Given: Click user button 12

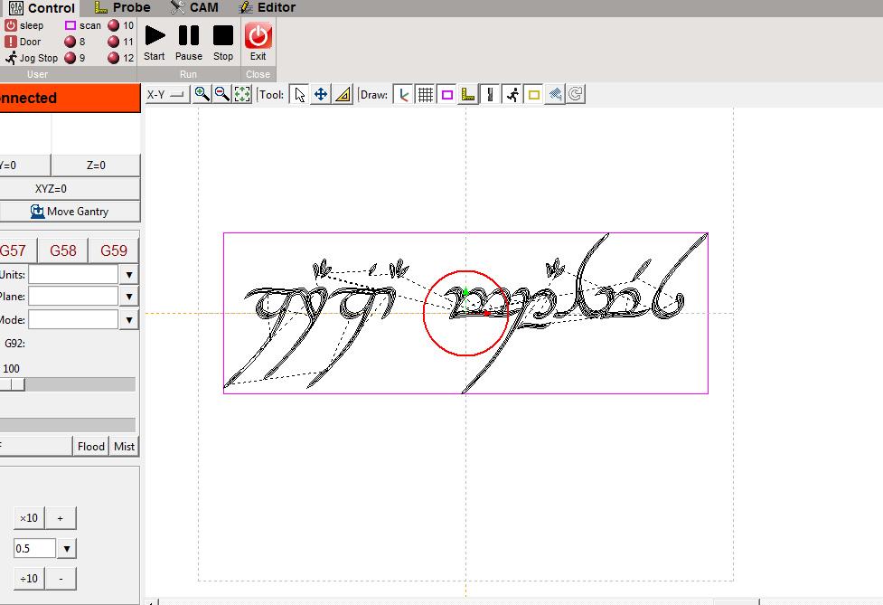Looking at the screenshot, I should pos(121,58).
